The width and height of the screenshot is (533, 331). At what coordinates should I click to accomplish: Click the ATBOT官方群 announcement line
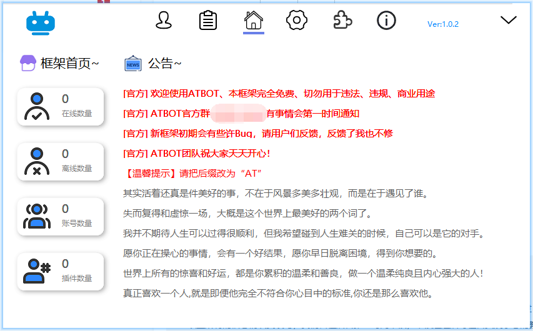241,114
